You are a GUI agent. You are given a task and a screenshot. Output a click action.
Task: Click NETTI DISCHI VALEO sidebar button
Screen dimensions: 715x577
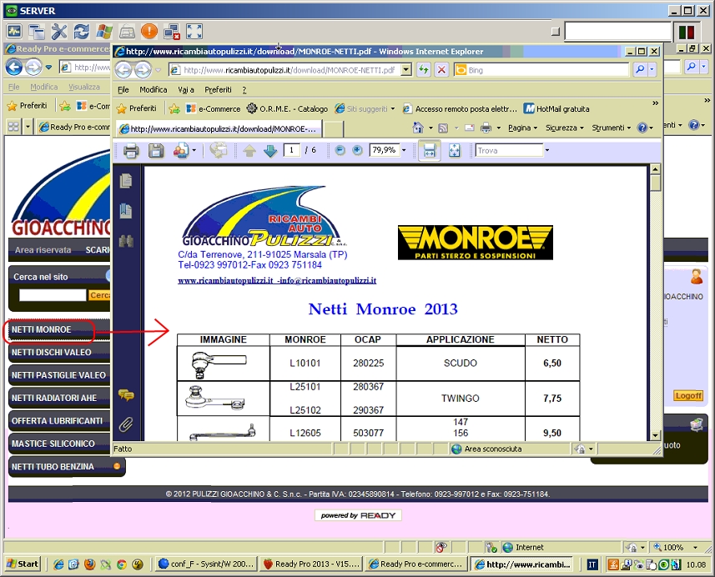(x=59, y=353)
